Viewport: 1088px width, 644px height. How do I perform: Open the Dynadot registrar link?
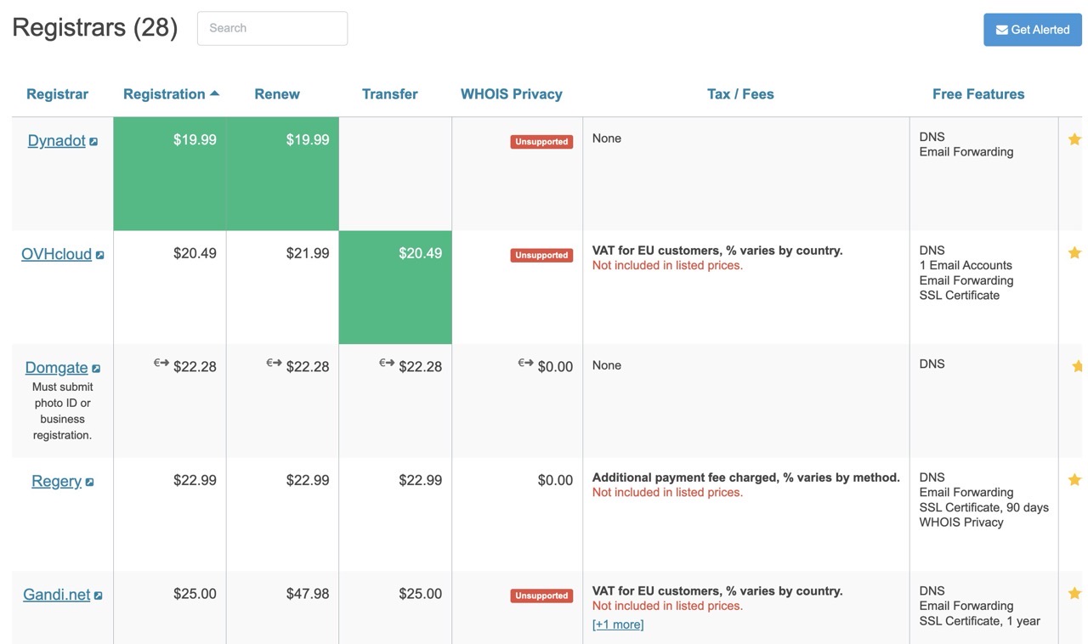(x=56, y=141)
